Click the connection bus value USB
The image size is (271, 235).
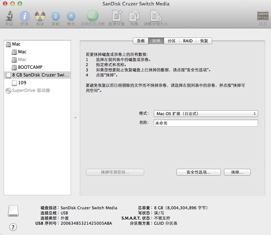[64, 213]
